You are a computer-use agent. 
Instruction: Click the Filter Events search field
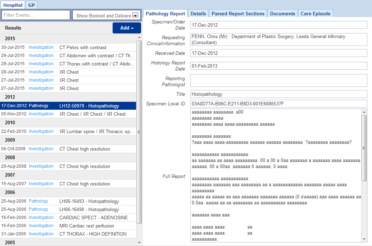(x=36, y=15)
